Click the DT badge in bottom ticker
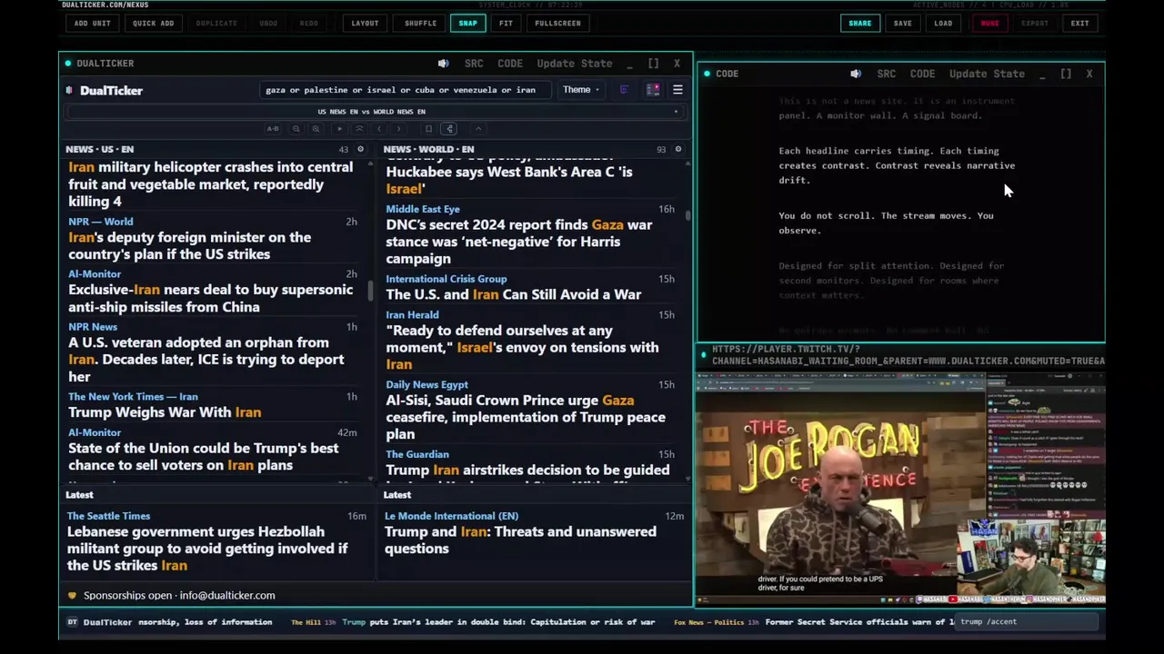Screen dimensions: 1164x654 [x=73, y=622]
